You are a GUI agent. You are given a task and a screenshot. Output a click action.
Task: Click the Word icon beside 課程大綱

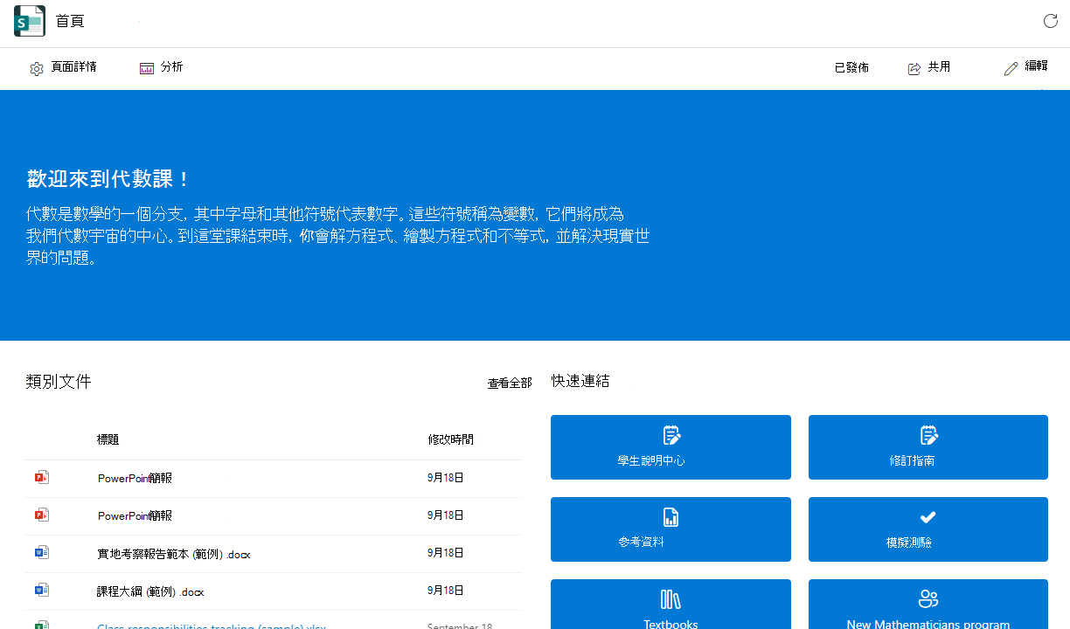[x=41, y=591]
